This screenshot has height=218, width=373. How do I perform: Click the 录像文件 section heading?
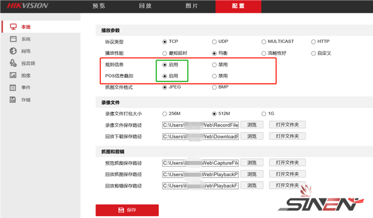click(110, 102)
